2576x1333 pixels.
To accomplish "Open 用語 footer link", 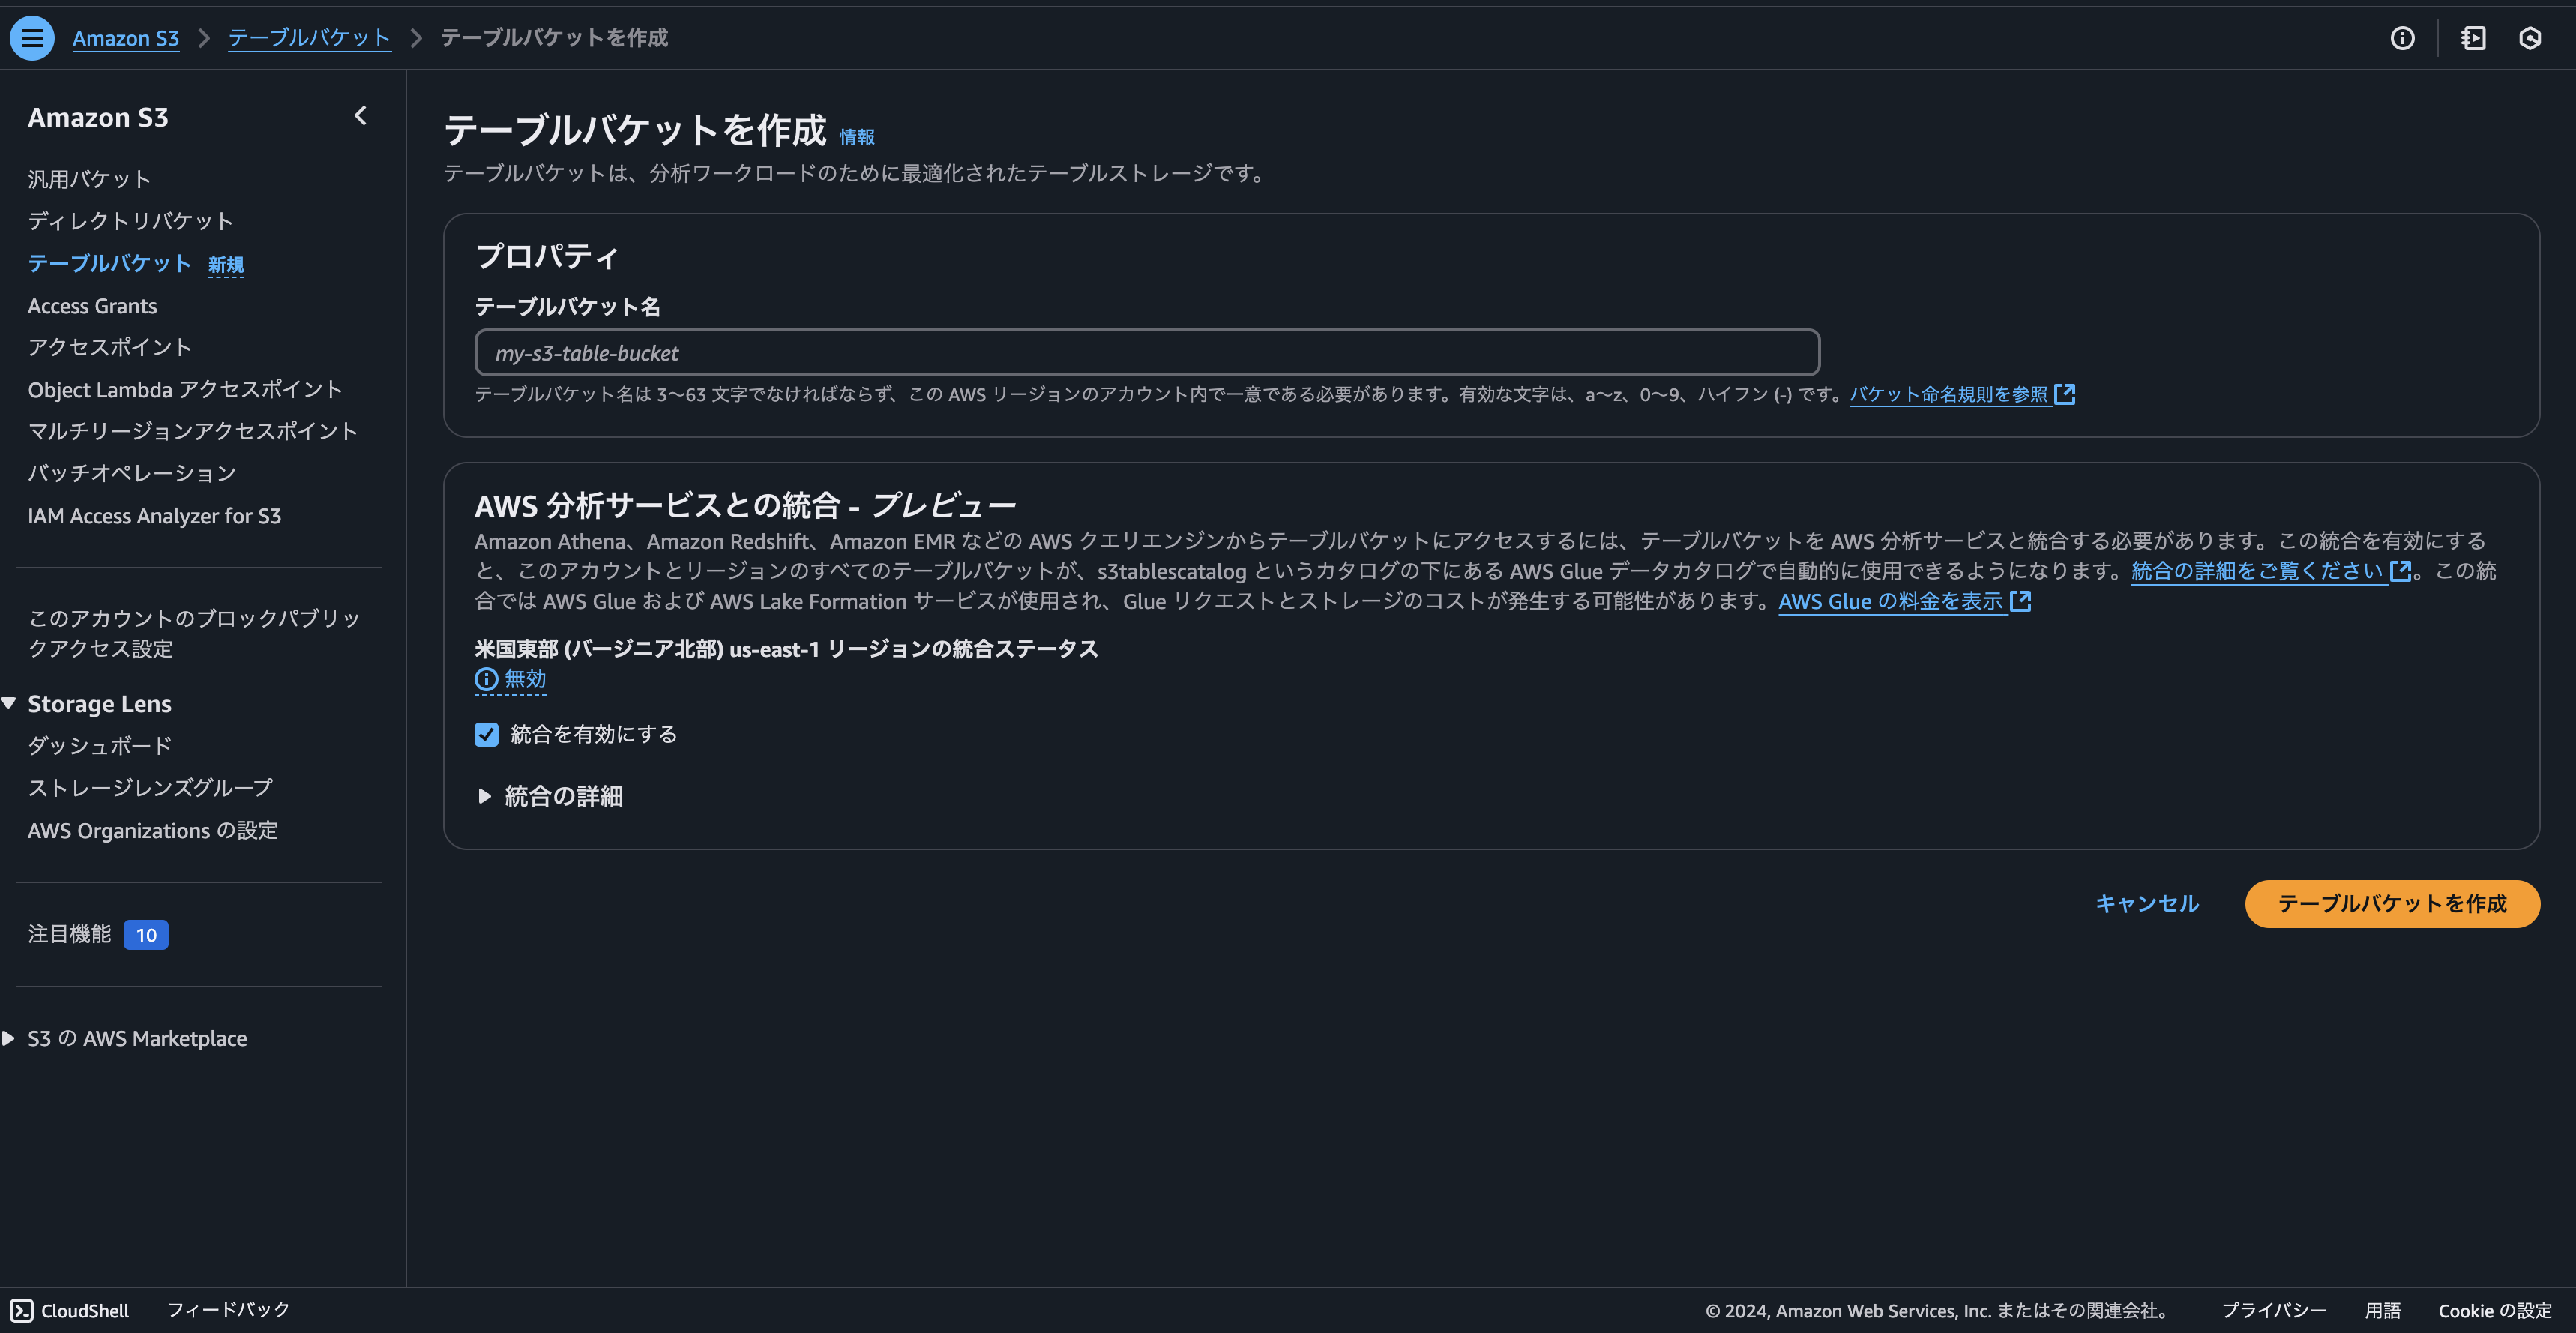I will pos(2383,1310).
